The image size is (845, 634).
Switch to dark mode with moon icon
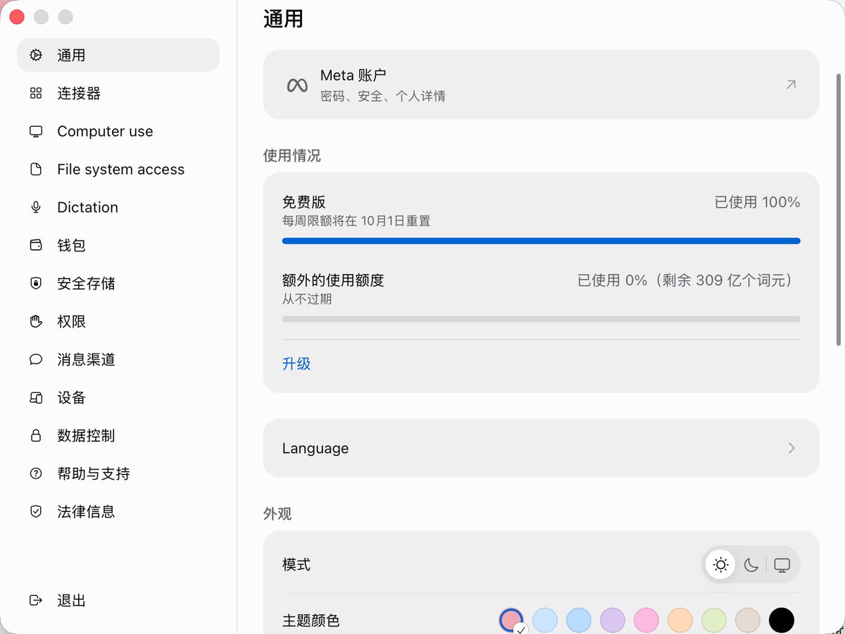click(x=751, y=565)
